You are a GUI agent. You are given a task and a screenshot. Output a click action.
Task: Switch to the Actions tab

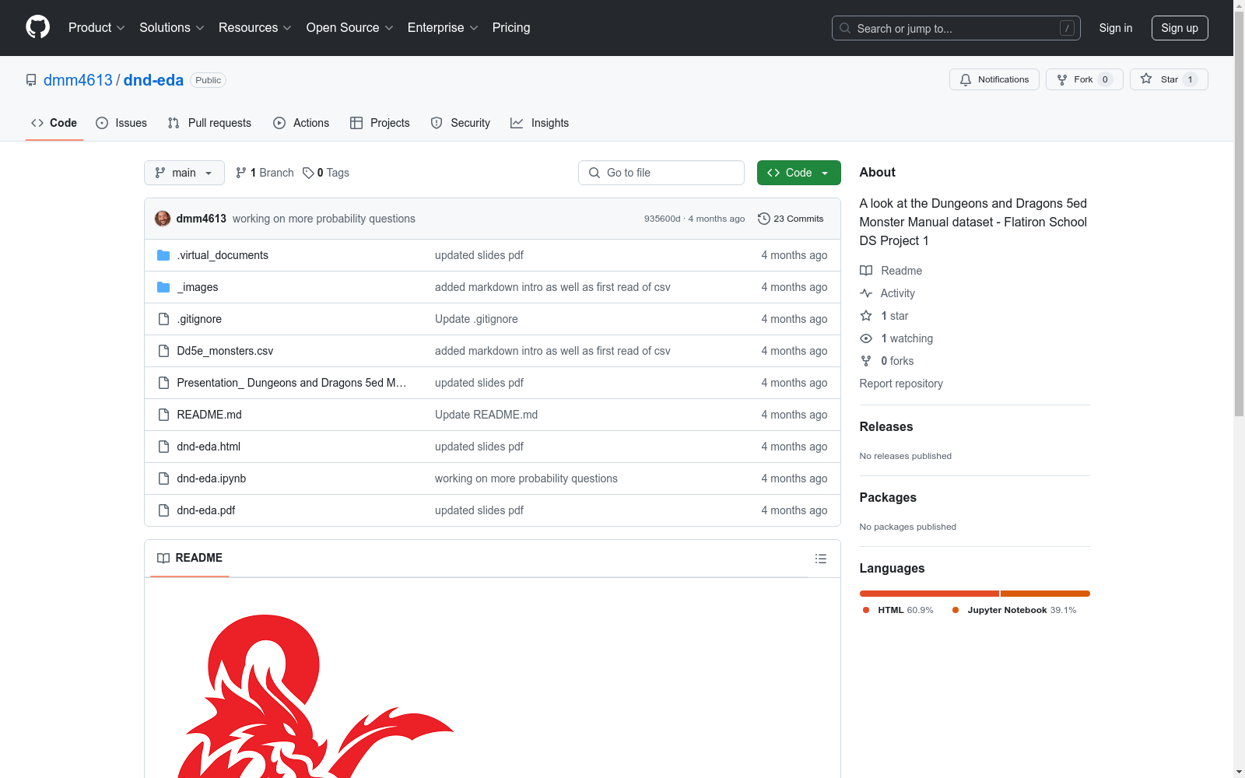click(x=301, y=123)
